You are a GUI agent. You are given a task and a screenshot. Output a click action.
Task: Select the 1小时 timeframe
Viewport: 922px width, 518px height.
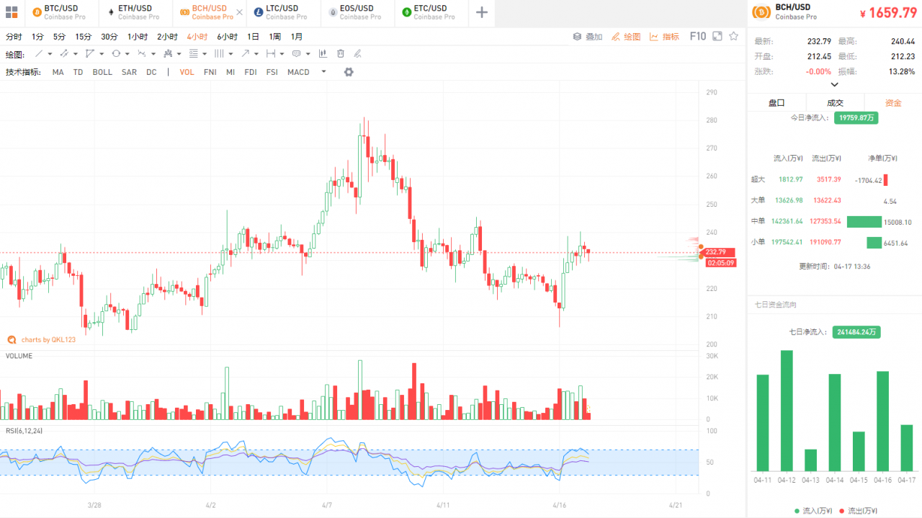(x=138, y=37)
